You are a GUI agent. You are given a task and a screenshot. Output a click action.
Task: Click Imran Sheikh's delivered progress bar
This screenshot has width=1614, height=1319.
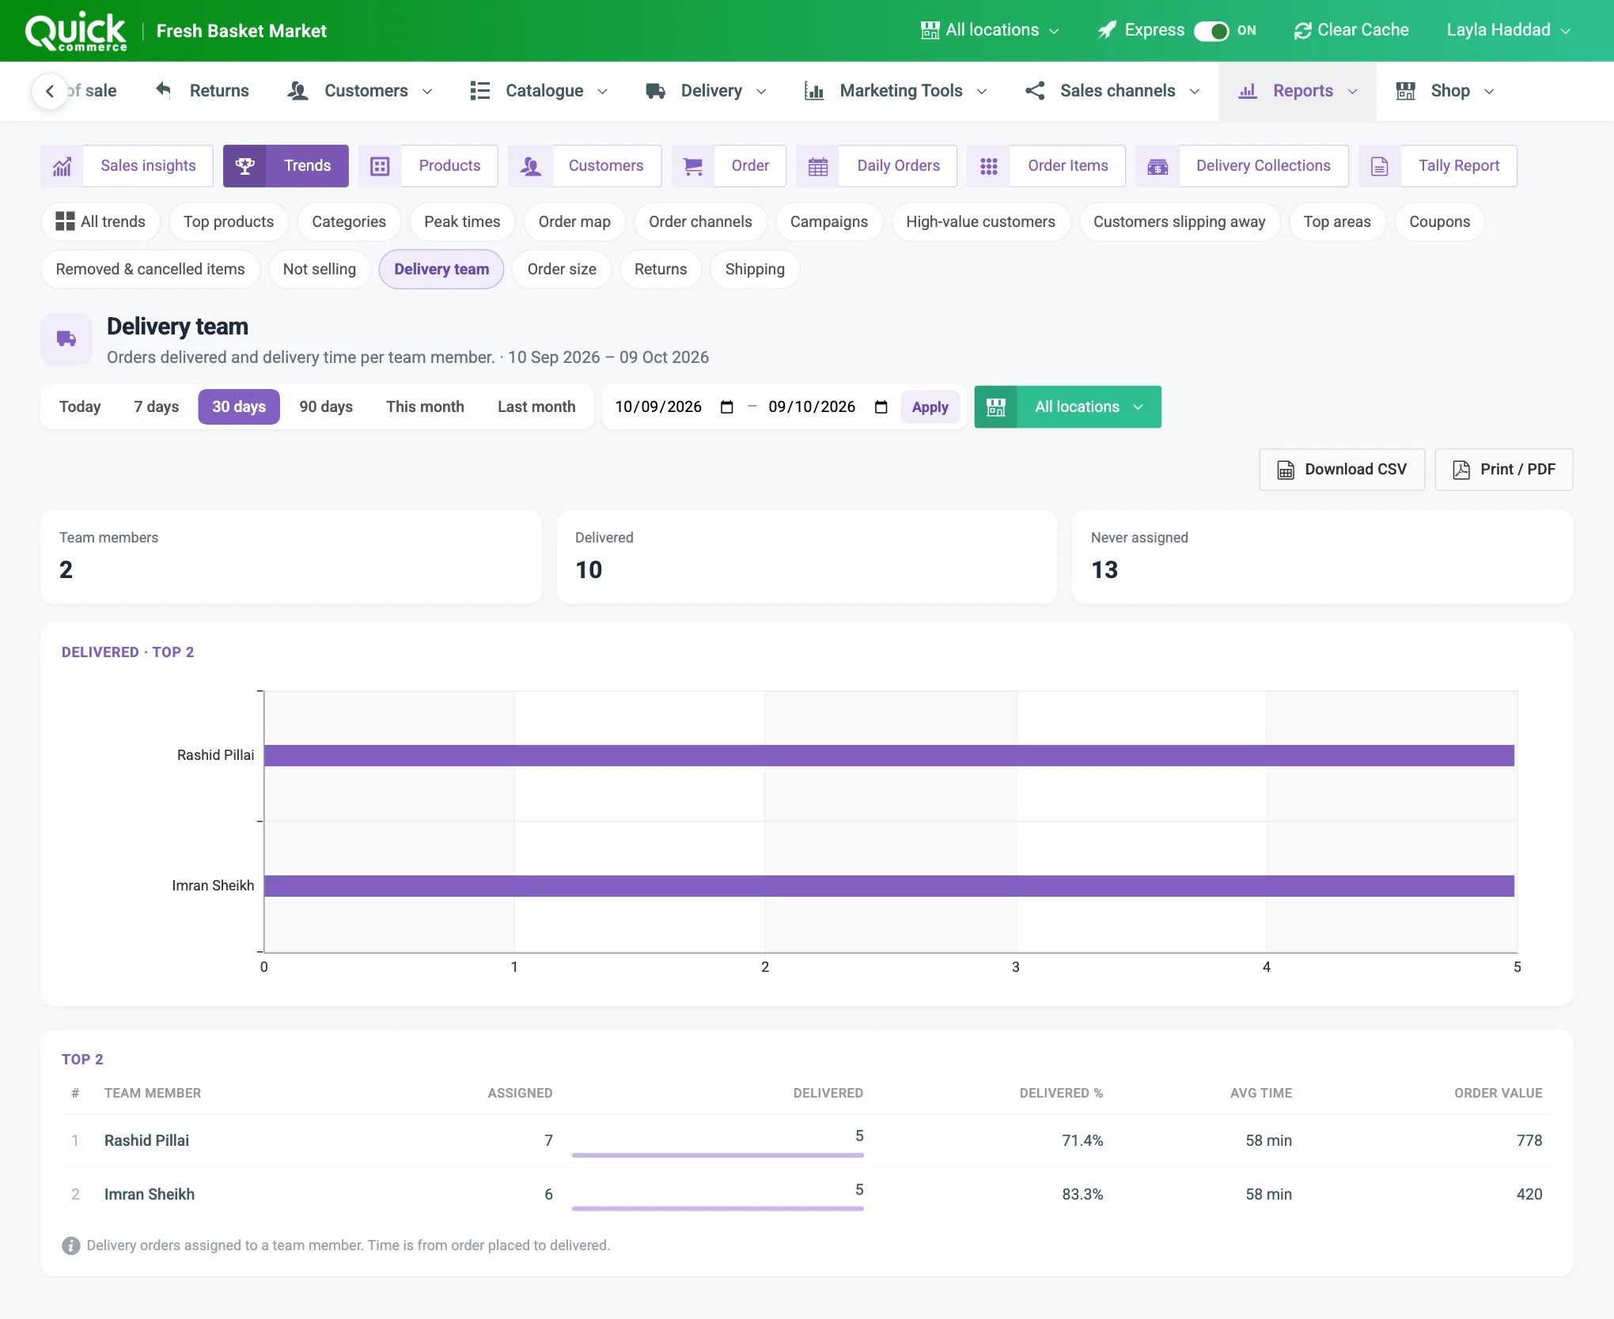point(718,1209)
